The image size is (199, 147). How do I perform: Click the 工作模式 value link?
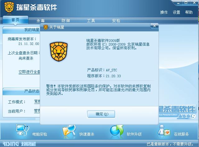pyautogui.click(x=37, y=101)
